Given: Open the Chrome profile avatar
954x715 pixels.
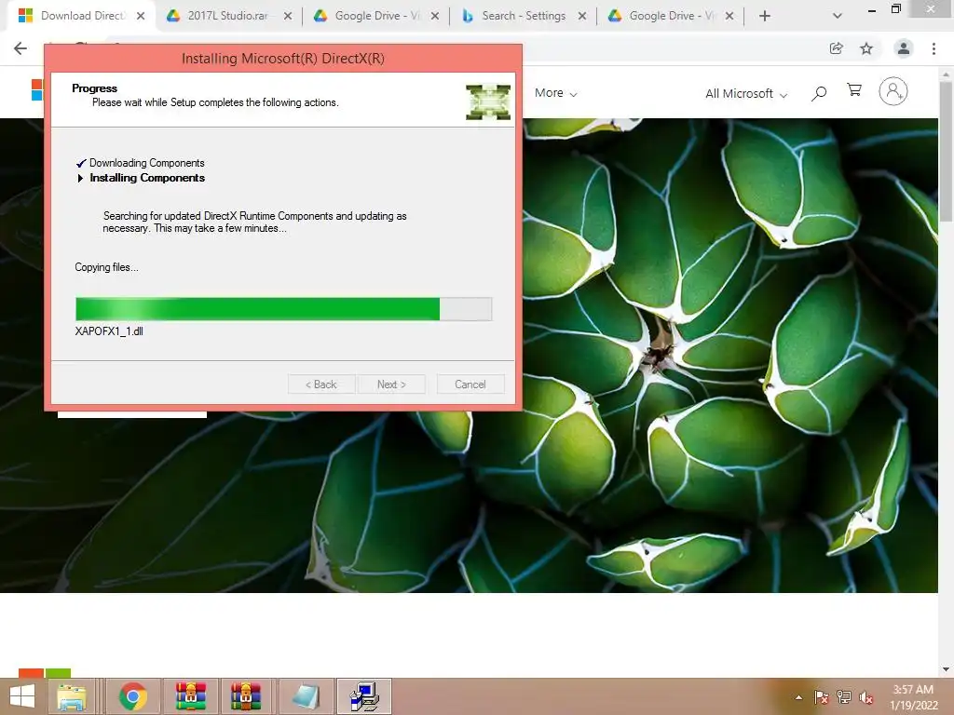Looking at the screenshot, I should coord(904,48).
